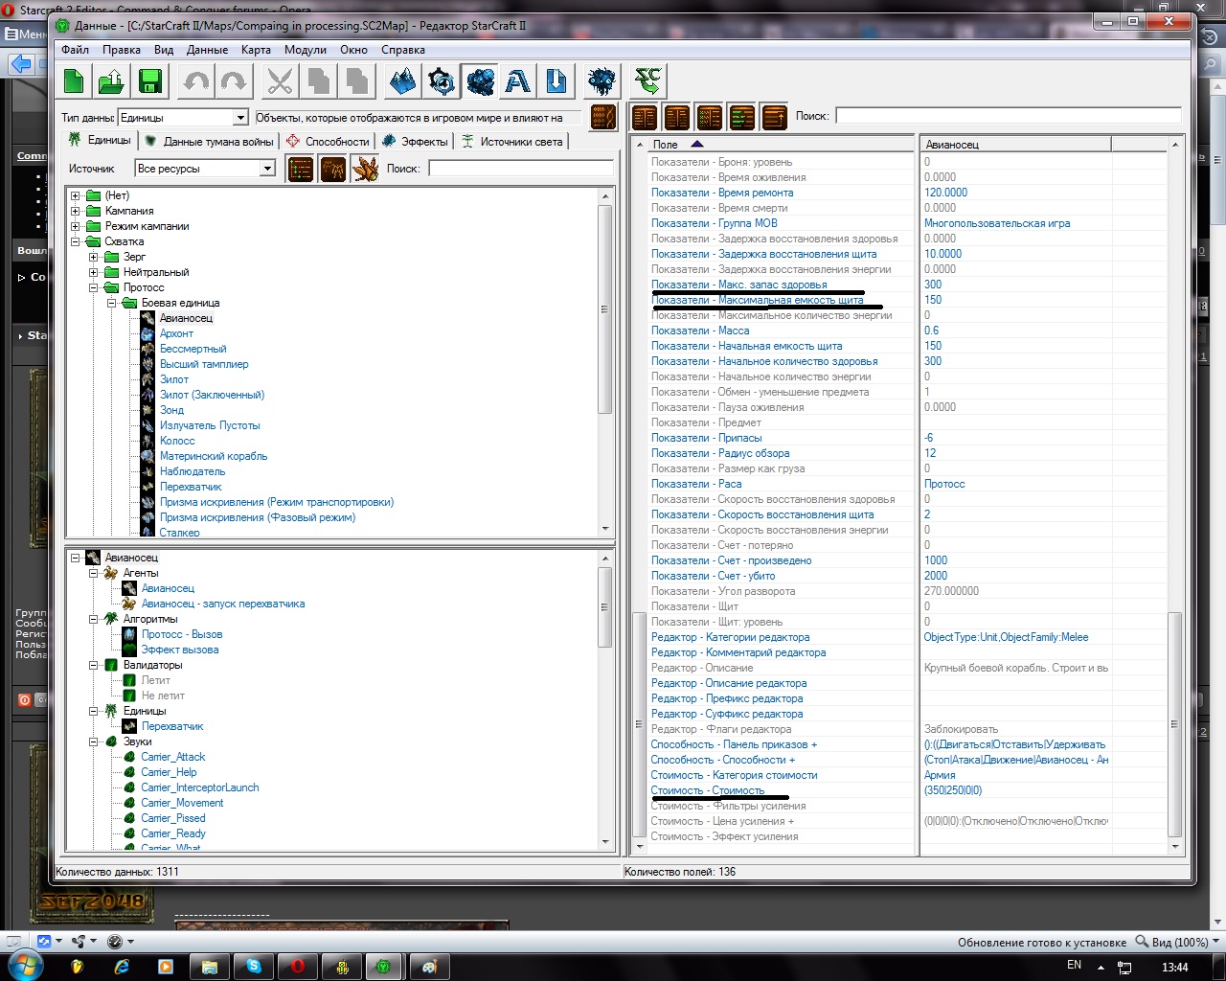Viewport: 1226px width, 981px height.
Task: Switch to the Способности tab
Action: [x=328, y=142]
